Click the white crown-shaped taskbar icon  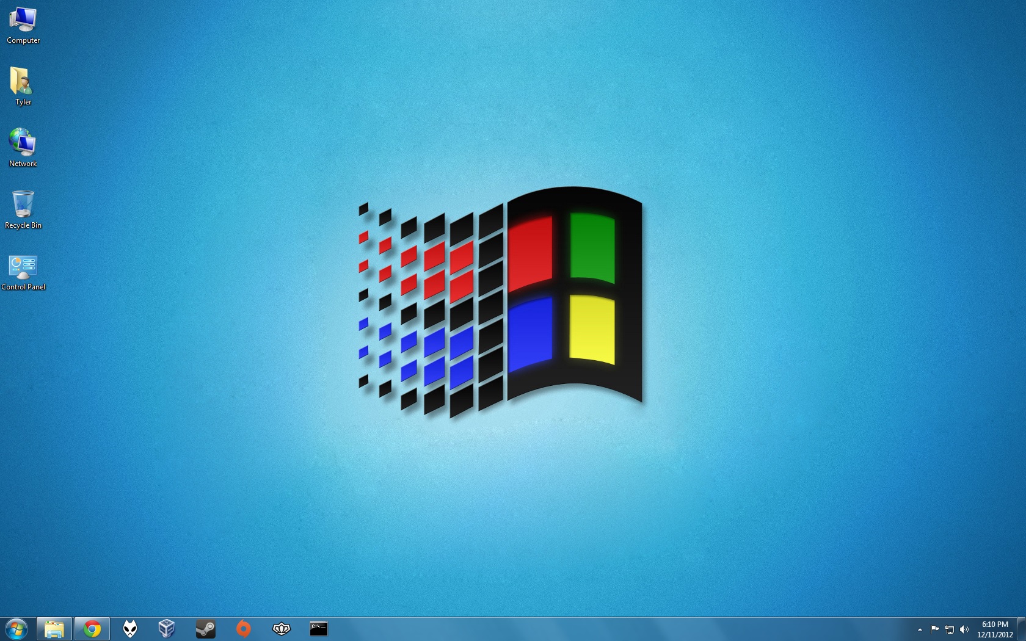coord(282,629)
